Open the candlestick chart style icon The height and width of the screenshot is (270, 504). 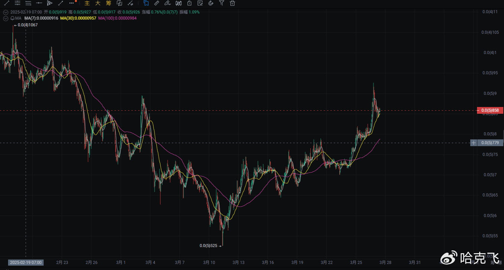[x=179, y=3]
